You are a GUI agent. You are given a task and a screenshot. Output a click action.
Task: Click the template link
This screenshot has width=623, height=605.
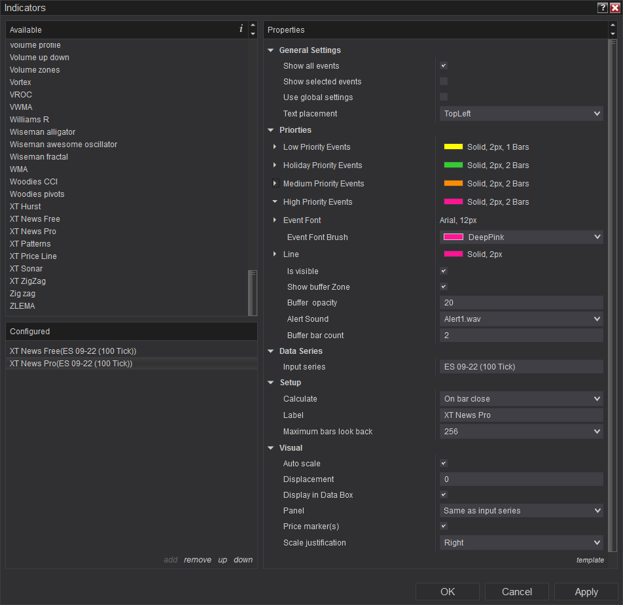click(x=590, y=560)
